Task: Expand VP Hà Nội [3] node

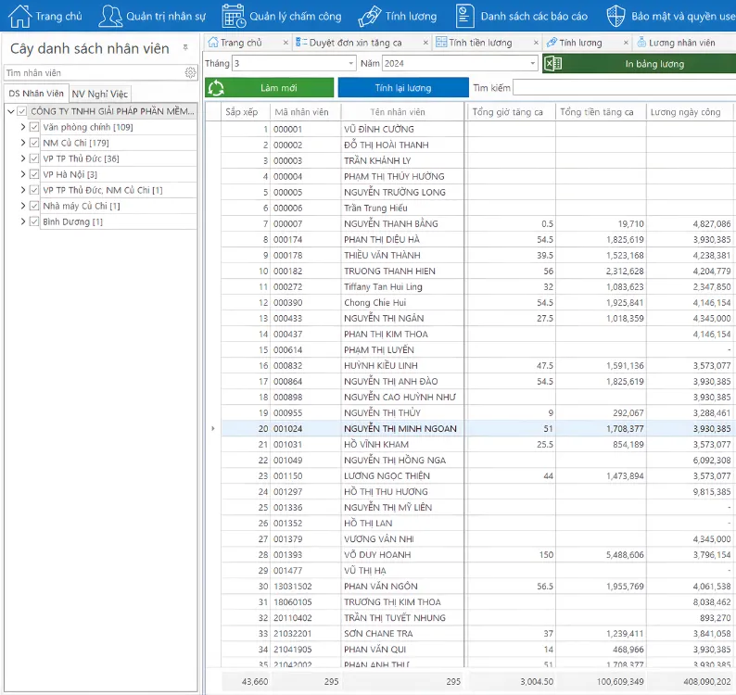Action: [x=22, y=174]
